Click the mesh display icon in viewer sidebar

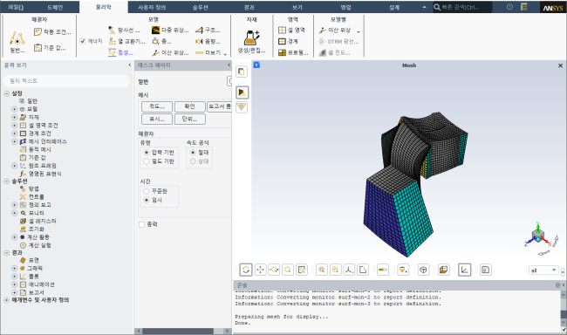click(x=242, y=92)
